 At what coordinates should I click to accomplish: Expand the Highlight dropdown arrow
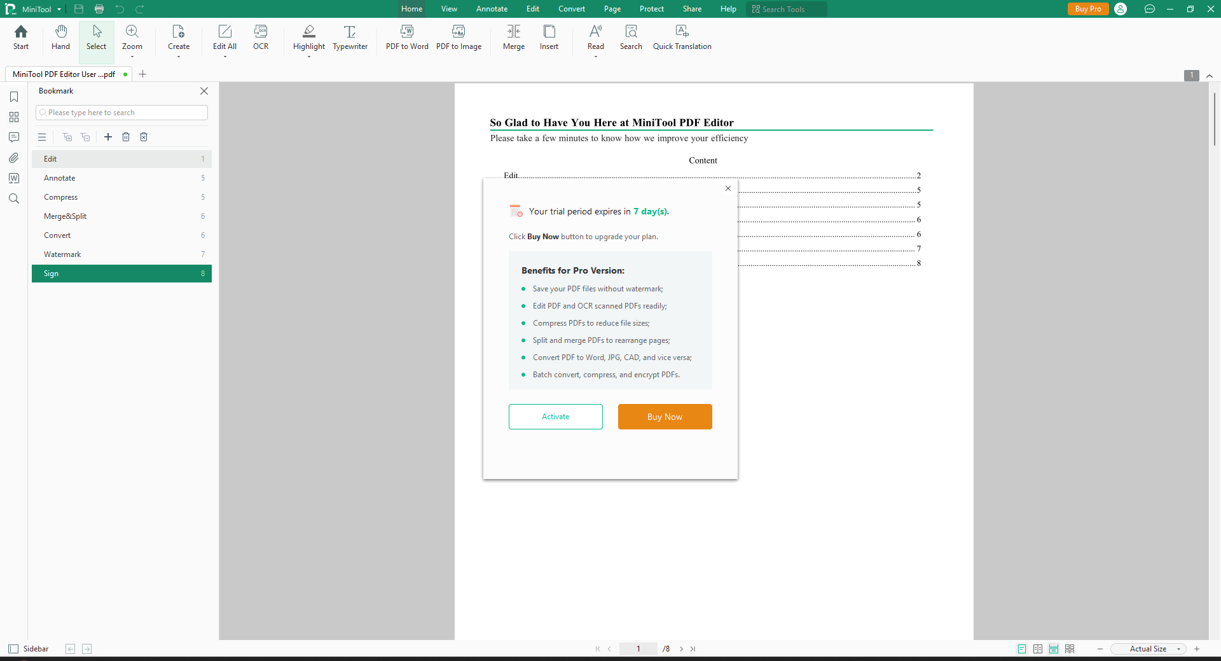coord(309,57)
